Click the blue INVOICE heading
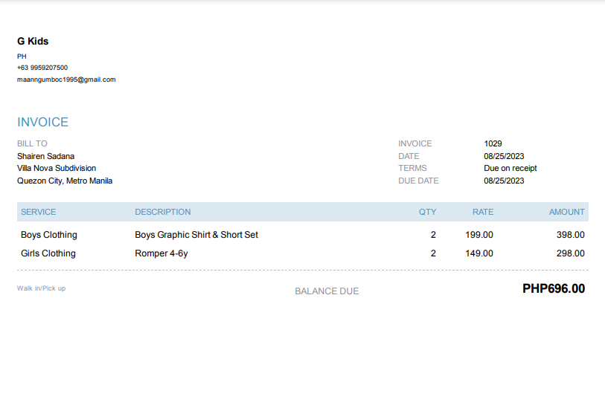Screen dimensions: 605x405 tap(42, 123)
